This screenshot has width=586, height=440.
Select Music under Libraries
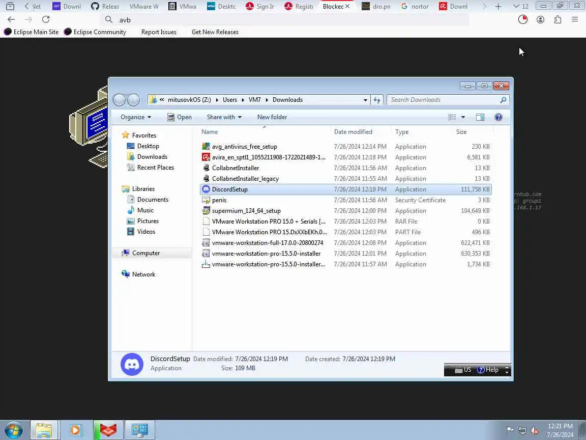click(140, 210)
